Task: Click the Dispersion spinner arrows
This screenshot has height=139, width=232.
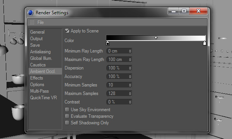Action: tap(130, 68)
